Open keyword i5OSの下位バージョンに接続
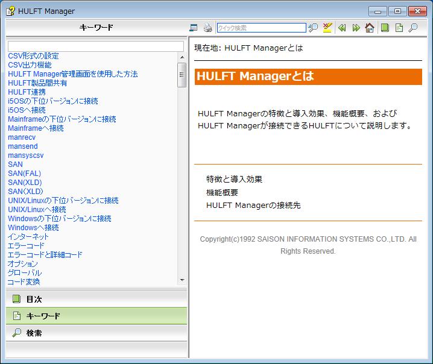 point(53,101)
